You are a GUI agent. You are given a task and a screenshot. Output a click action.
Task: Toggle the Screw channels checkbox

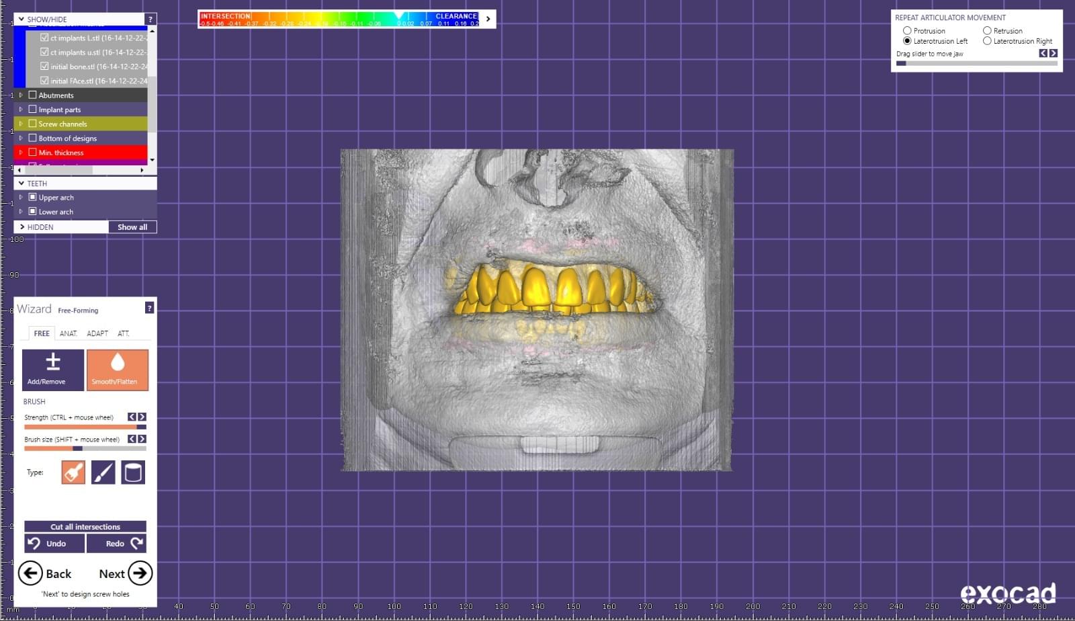coord(32,124)
